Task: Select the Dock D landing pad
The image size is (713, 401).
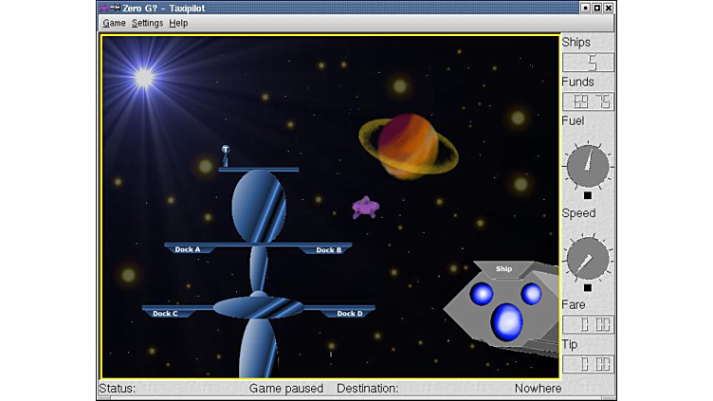Action: tap(350, 313)
